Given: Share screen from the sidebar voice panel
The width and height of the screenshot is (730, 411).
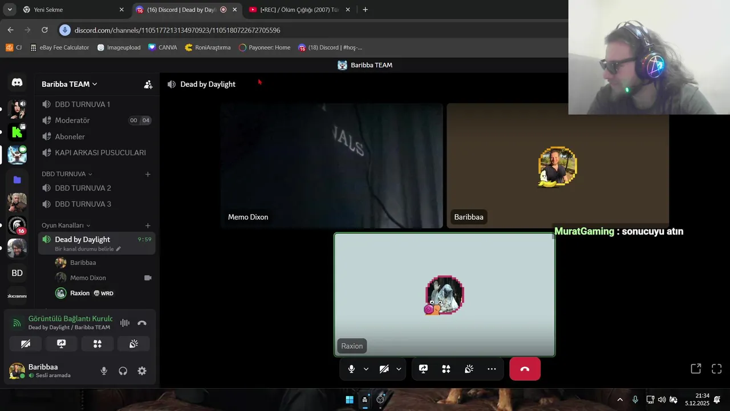Looking at the screenshot, I should coord(62,344).
